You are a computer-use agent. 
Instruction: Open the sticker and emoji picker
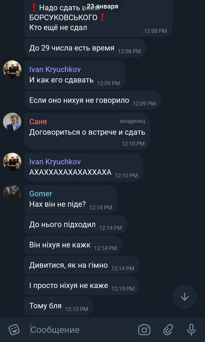(14, 330)
